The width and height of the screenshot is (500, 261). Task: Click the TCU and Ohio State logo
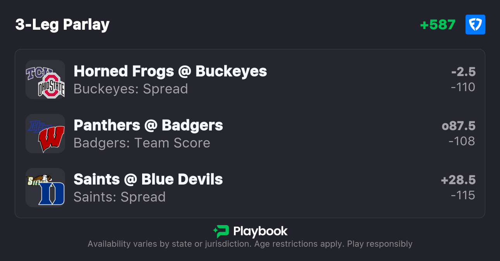tap(45, 80)
